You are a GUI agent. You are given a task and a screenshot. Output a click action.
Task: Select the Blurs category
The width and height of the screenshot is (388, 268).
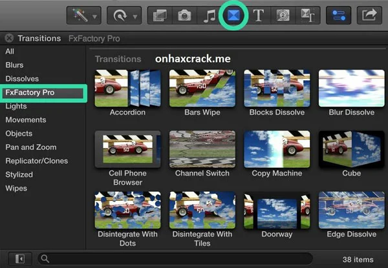pyautogui.click(x=14, y=65)
